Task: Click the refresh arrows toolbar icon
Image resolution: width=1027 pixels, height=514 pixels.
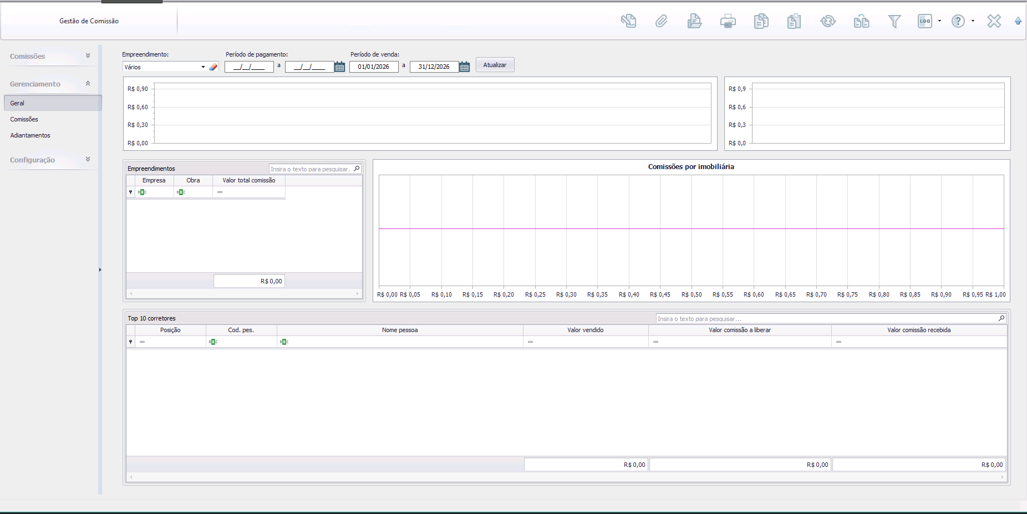Action: click(827, 22)
